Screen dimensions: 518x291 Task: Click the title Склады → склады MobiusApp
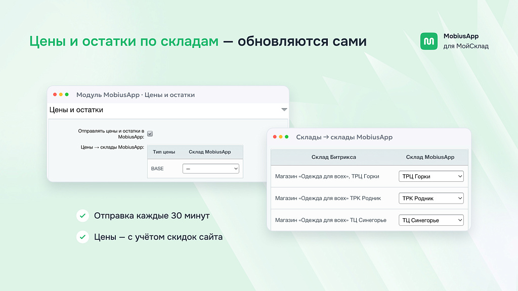(x=344, y=137)
